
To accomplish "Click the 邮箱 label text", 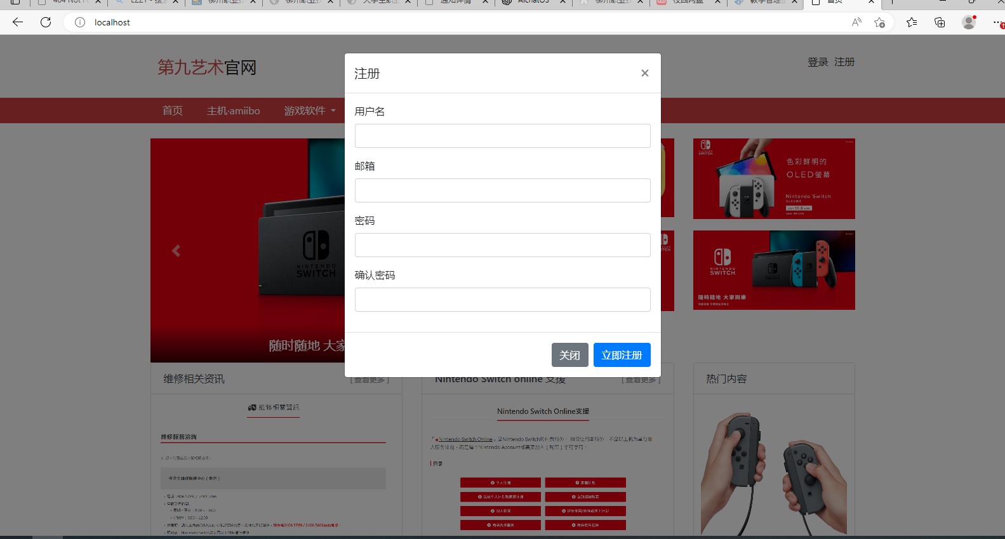I will [365, 166].
